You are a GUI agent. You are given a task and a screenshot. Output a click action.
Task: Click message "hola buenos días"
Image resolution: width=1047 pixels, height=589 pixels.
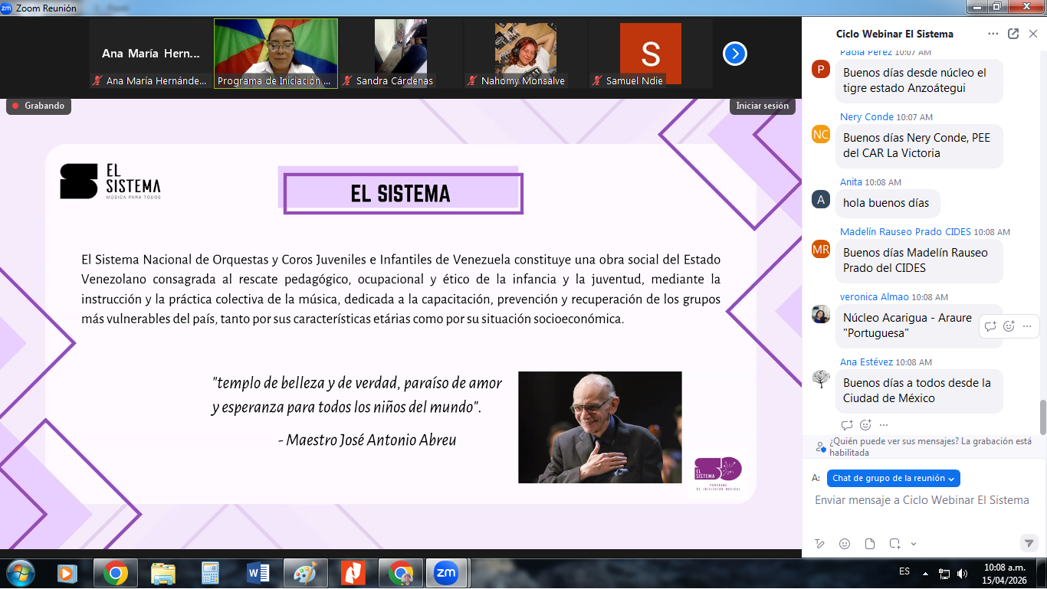(x=886, y=203)
